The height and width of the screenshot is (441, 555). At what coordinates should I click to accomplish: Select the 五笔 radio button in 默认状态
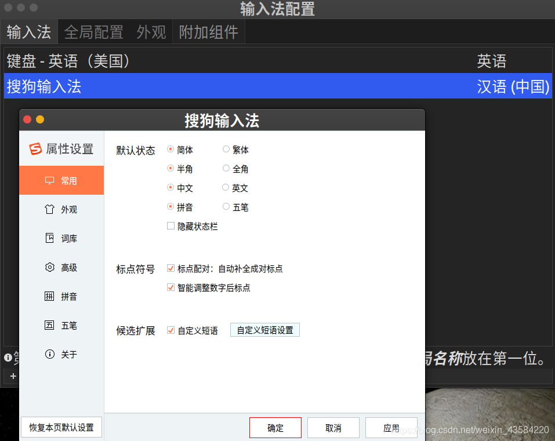tap(226, 206)
